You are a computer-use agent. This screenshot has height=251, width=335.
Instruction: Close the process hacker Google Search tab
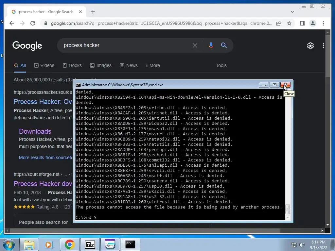(x=80, y=12)
